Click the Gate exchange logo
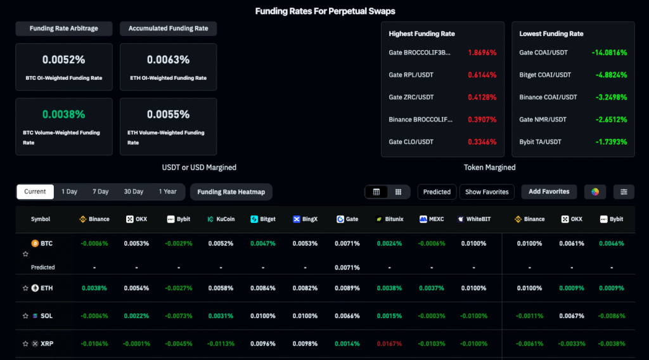This screenshot has width=649, height=360. [340, 219]
